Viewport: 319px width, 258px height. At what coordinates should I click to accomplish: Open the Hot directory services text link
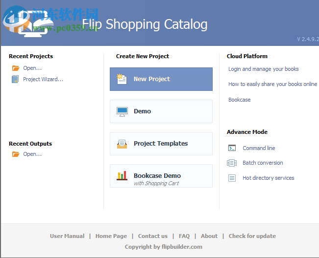pyautogui.click(x=269, y=178)
